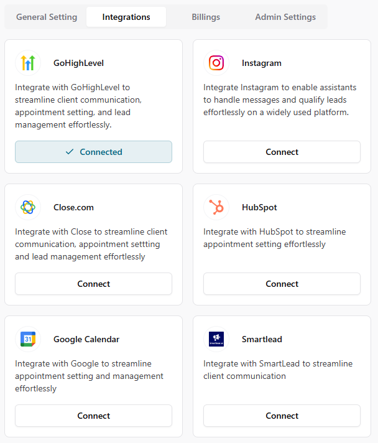Click the GoHighLevel card title
This screenshot has height=443, width=378.
(78, 63)
